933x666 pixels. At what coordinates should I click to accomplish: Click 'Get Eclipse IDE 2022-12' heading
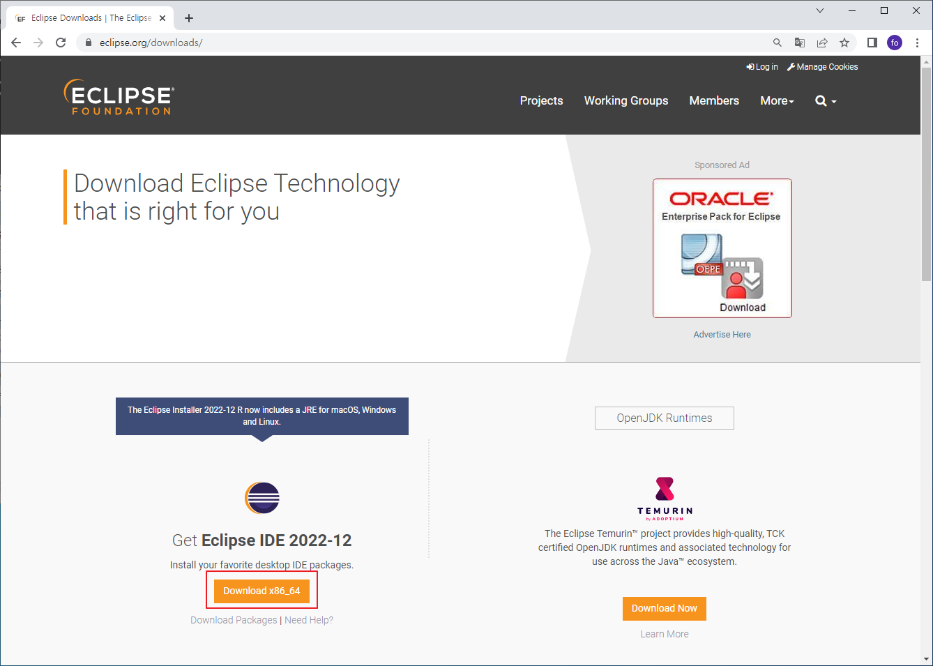point(261,540)
